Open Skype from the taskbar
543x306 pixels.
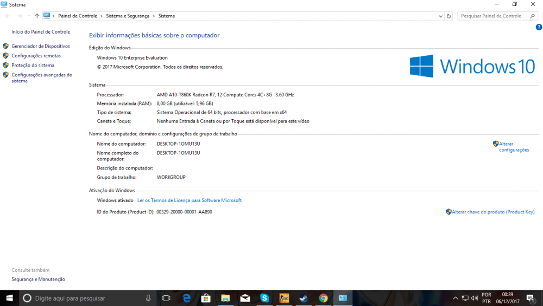264,298
